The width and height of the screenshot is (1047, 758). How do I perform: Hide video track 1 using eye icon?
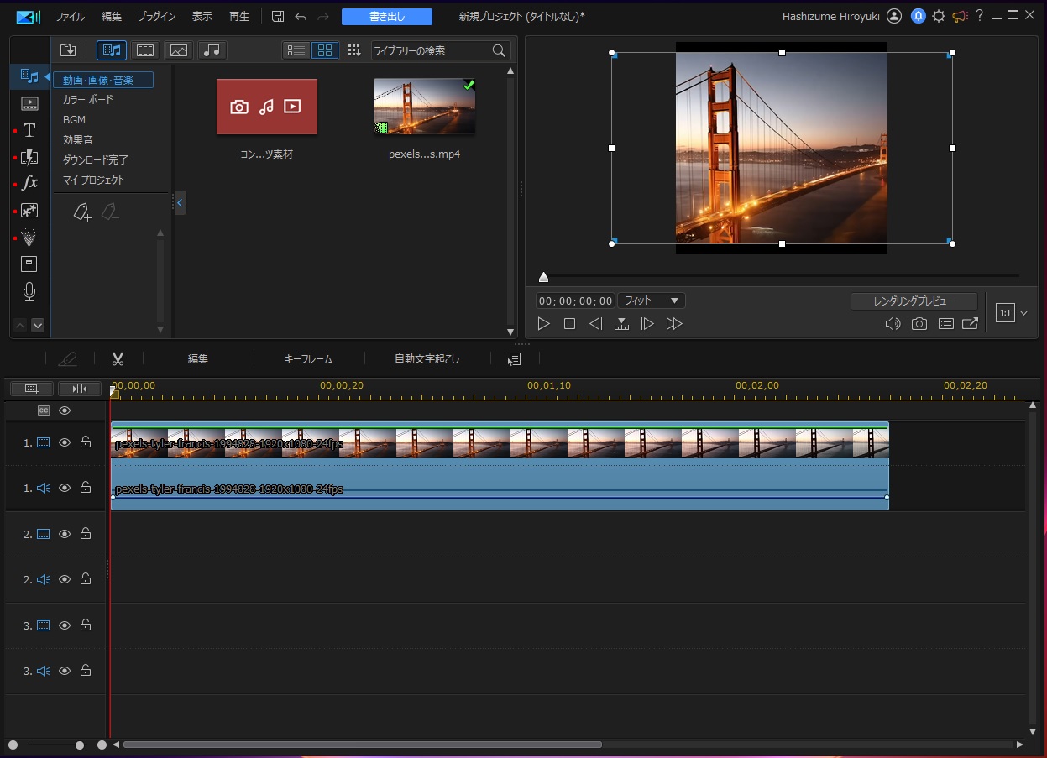[65, 442]
